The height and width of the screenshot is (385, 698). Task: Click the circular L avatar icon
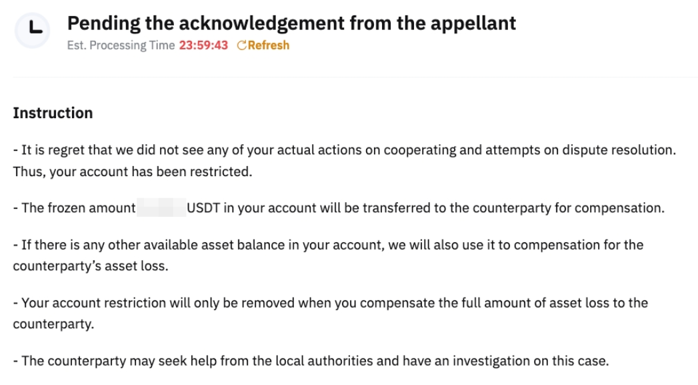coord(32,31)
